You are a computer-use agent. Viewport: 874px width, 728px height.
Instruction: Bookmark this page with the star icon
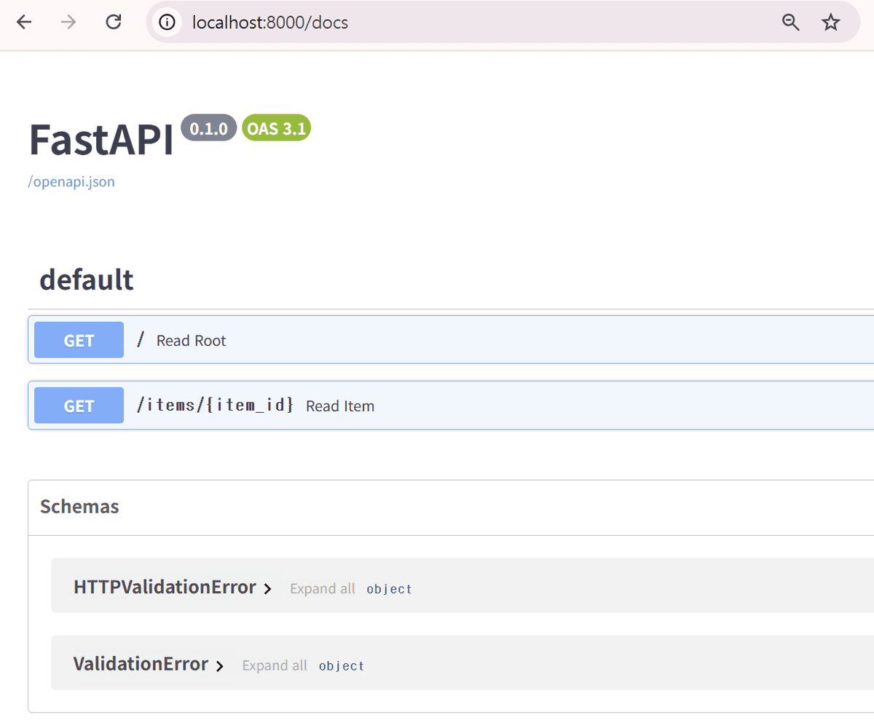pyautogui.click(x=830, y=23)
